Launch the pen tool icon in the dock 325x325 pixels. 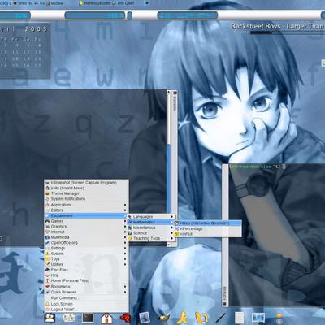(x=220, y=318)
